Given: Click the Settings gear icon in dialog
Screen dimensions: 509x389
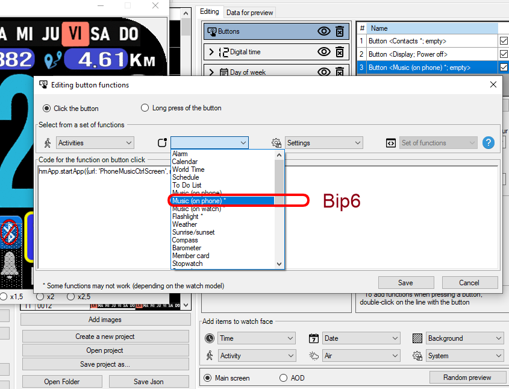Looking at the screenshot, I should 276,143.
